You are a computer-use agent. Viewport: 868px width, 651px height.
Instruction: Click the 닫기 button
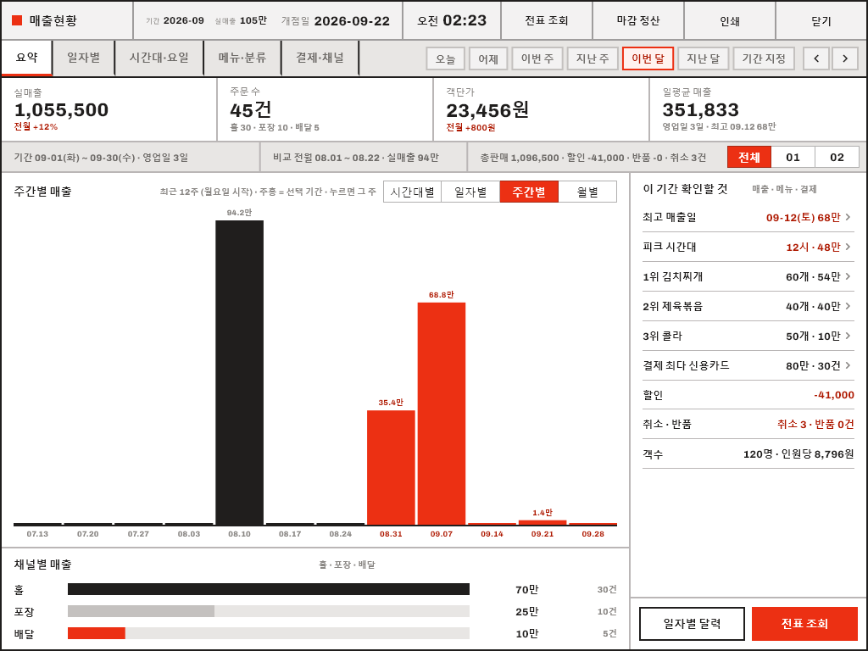coord(821,20)
